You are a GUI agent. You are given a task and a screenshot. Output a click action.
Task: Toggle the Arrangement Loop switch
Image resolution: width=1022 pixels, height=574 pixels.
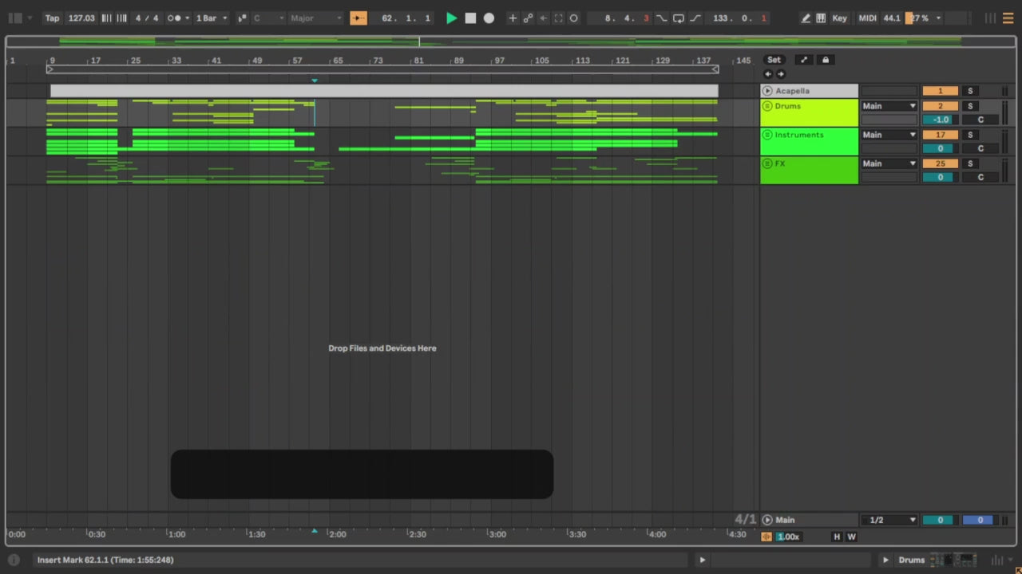tap(678, 18)
